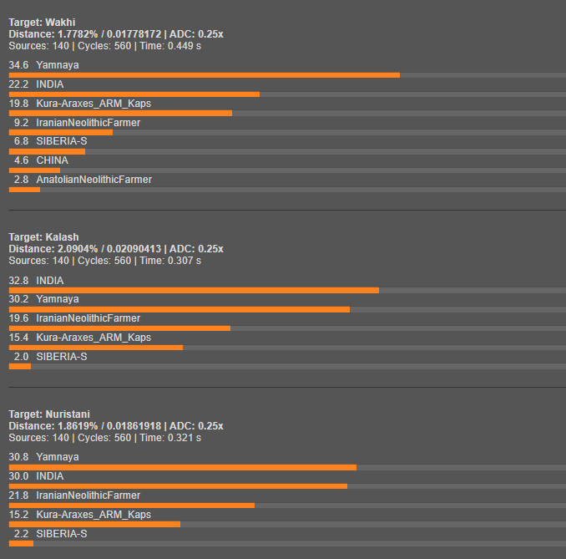Click Kura-Araxes_ARM_Kaps label under Wakhi
The width and height of the screenshot is (566, 559).
tap(93, 104)
